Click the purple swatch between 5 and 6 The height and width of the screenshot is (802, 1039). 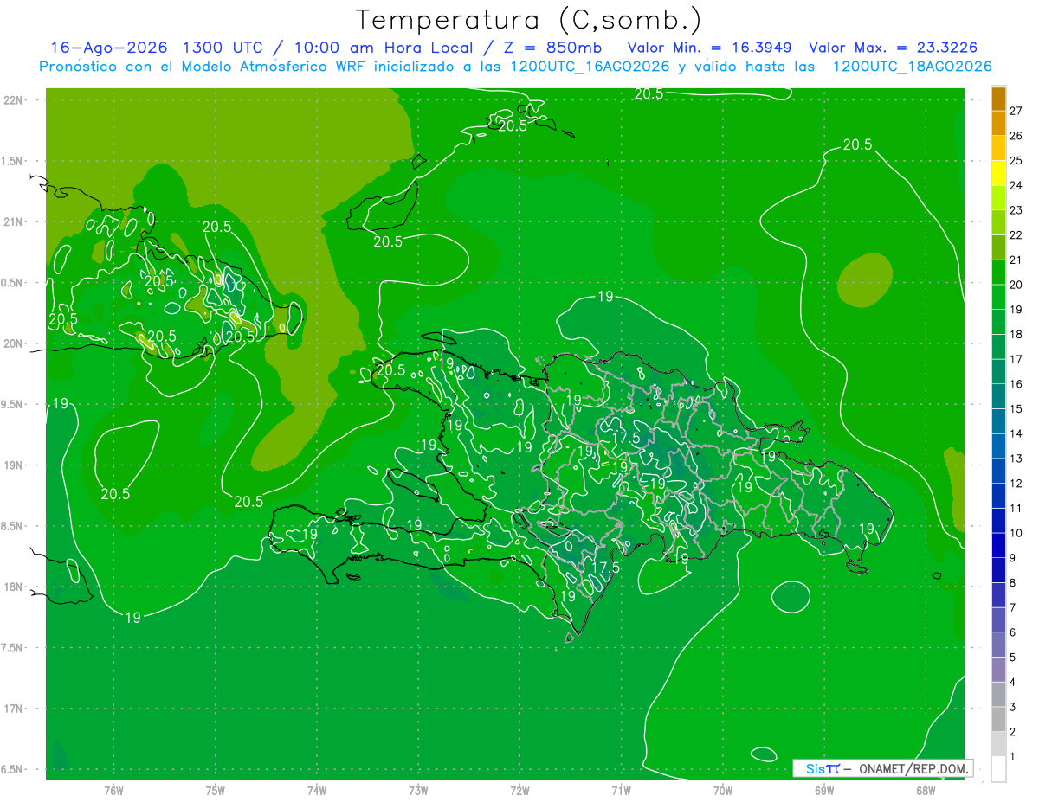click(x=998, y=645)
